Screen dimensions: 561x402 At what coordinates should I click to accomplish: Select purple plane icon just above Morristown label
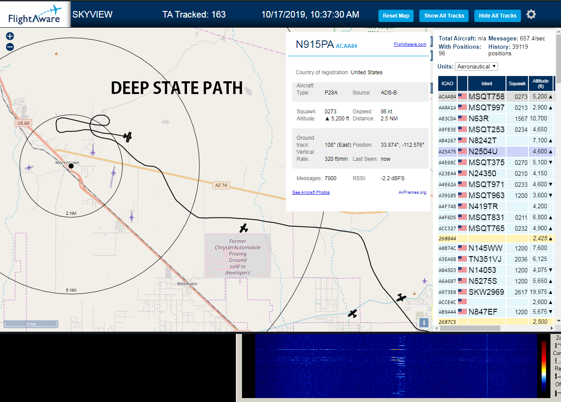(x=92, y=152)
